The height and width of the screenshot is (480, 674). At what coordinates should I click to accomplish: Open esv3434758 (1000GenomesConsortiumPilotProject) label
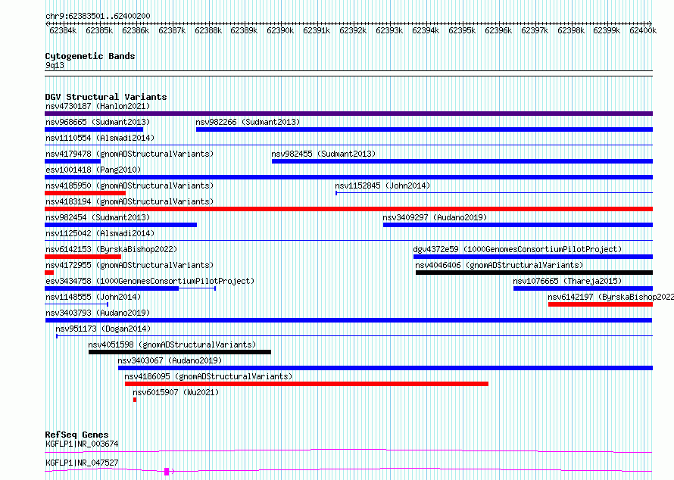(x=150, y=281)
